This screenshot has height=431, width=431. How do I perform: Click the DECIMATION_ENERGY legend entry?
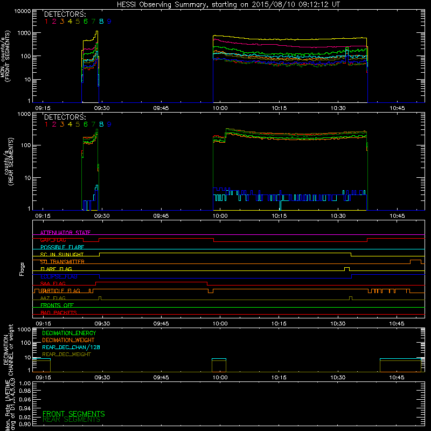(69, 333)
